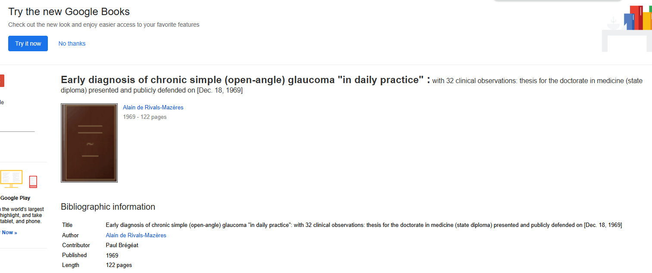Click the yellow monitor Google Play icon
The width and height of the screenshot is (652, 273).
(x=11, y=178)
